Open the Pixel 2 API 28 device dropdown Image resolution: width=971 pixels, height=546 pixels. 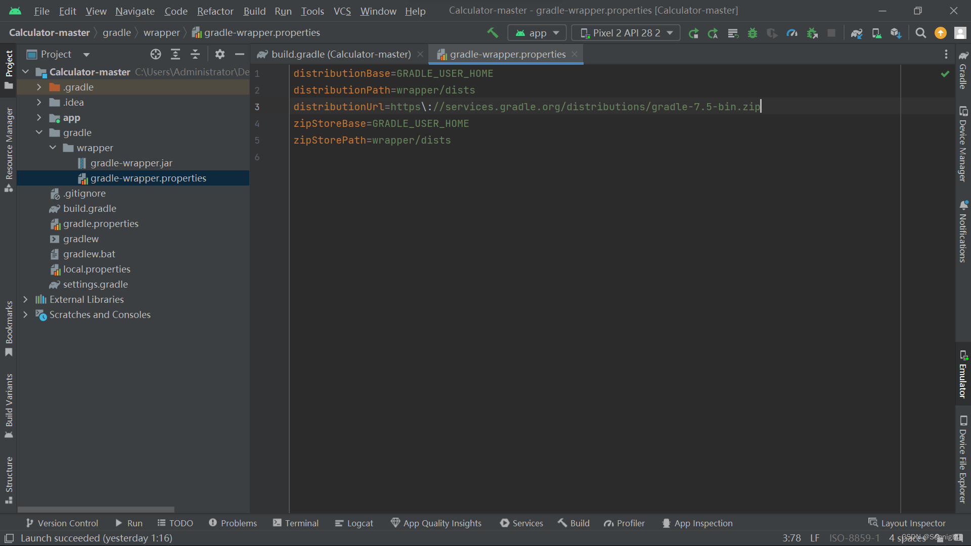[626, 33]
